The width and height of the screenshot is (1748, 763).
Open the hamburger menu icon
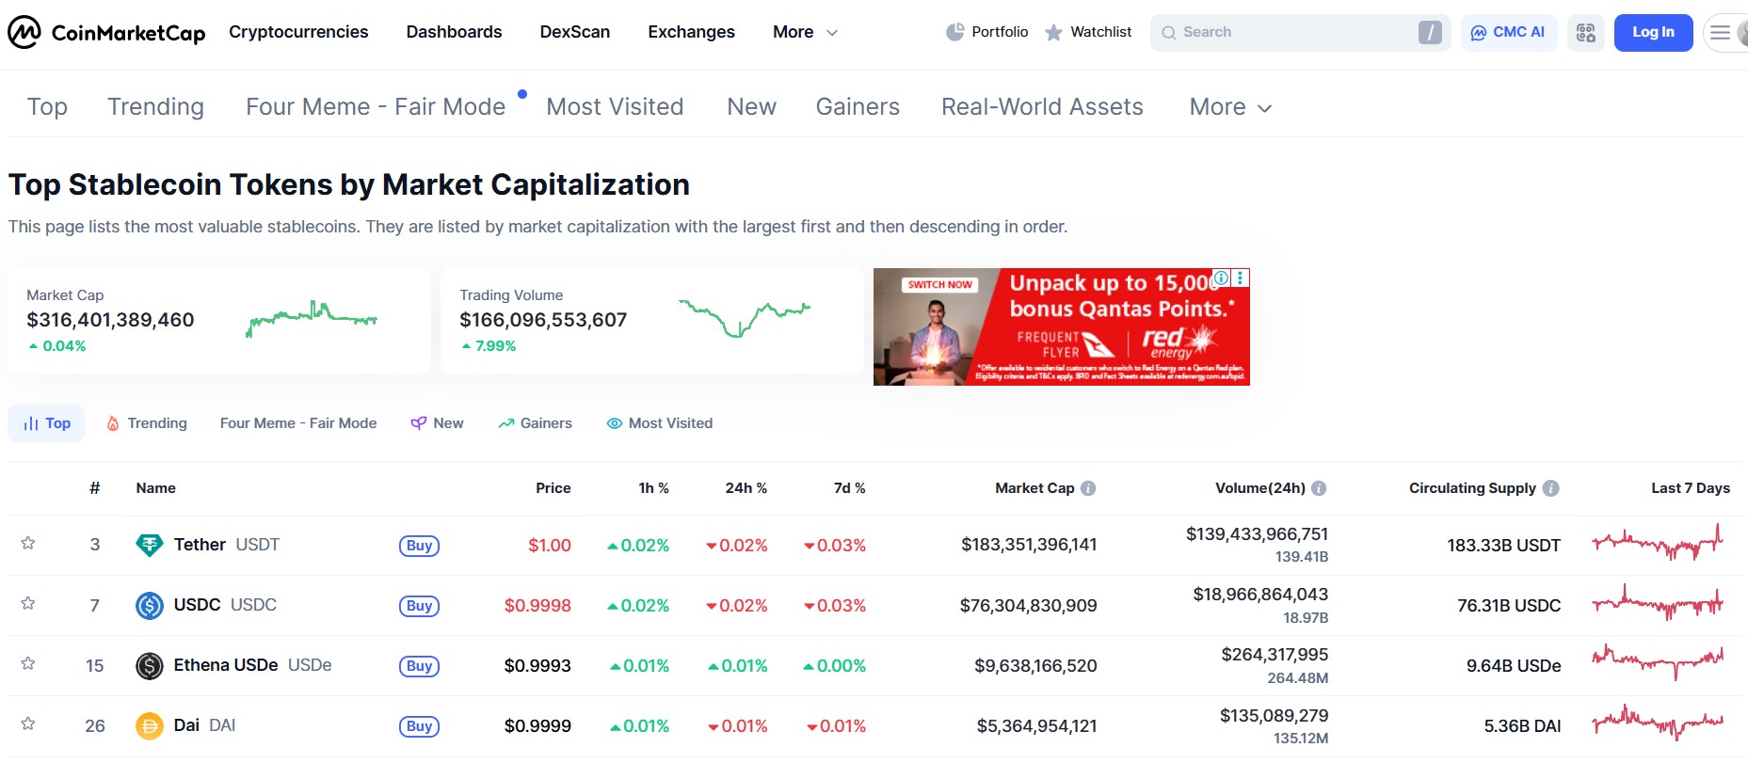point(1720,33)
